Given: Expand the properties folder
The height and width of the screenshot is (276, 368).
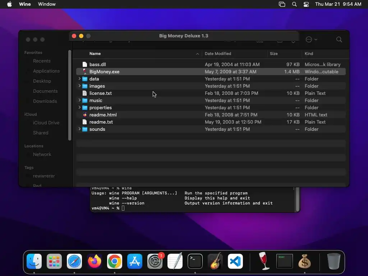Looking at the screenshot, I should tap(79, 107).
